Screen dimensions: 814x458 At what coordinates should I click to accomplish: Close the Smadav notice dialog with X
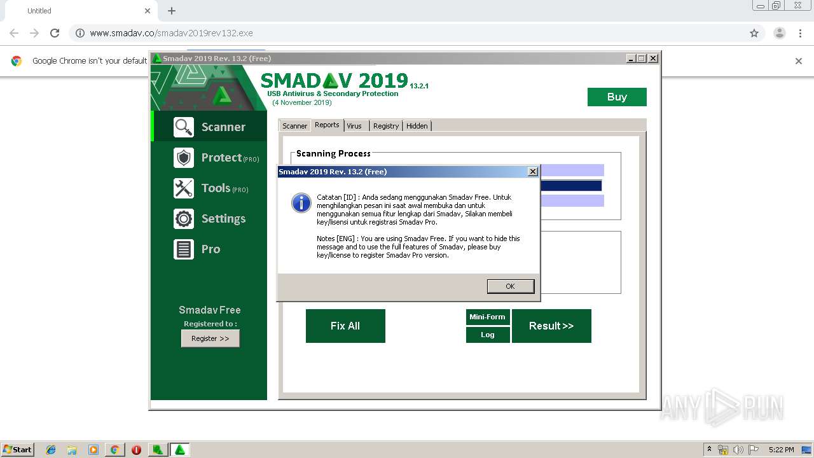(533, 172)
